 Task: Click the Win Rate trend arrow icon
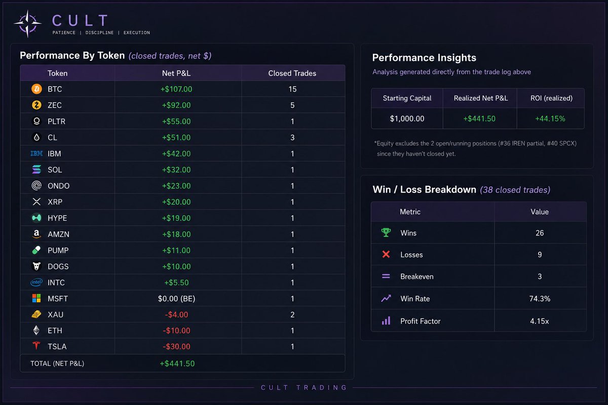386,299
